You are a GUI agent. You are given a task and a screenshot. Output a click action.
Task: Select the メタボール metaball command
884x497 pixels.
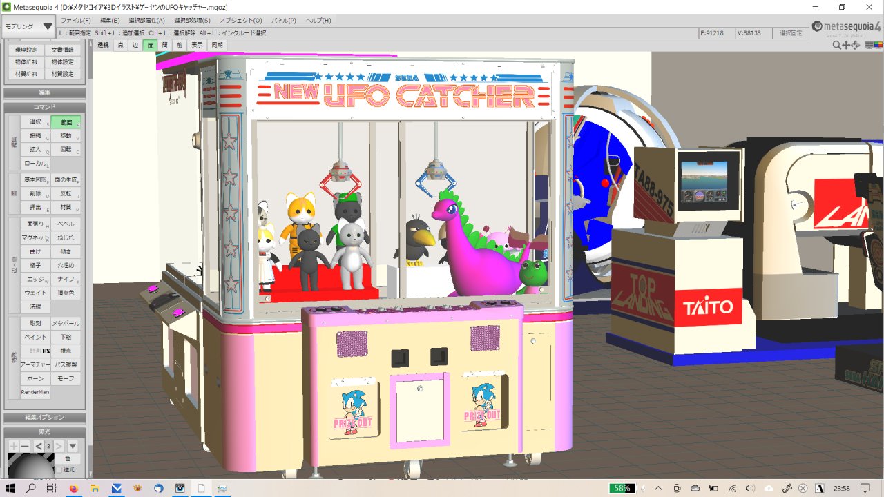click(x=66, y=324)
